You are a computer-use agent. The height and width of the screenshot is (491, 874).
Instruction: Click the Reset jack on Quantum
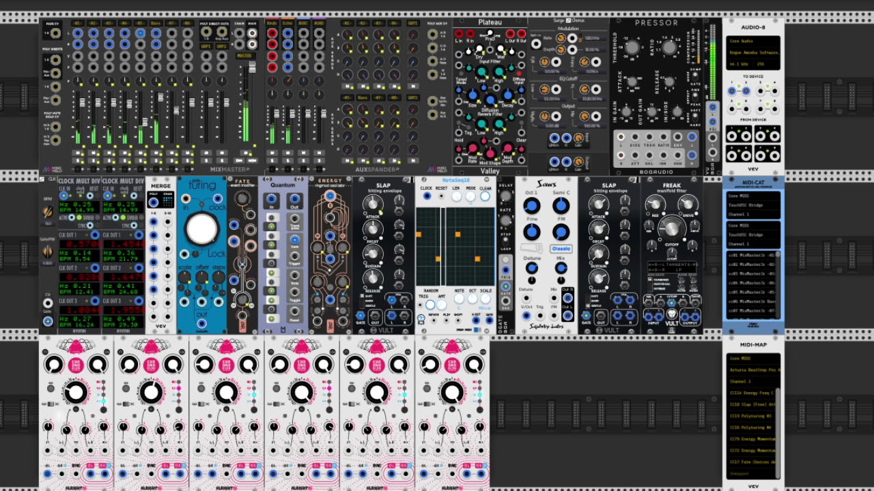pyautogui.click(x=294, y=312)
